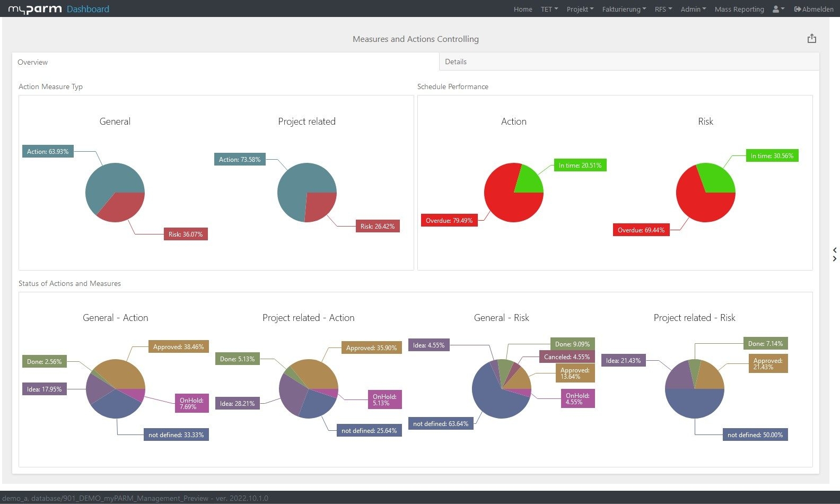
Task: Click the 'Idea: 17.95%' label
Action: (x=44, y=389)
